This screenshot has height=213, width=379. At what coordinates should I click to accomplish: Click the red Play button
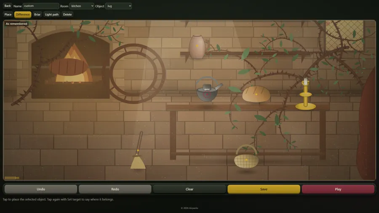tap(338, 189)
